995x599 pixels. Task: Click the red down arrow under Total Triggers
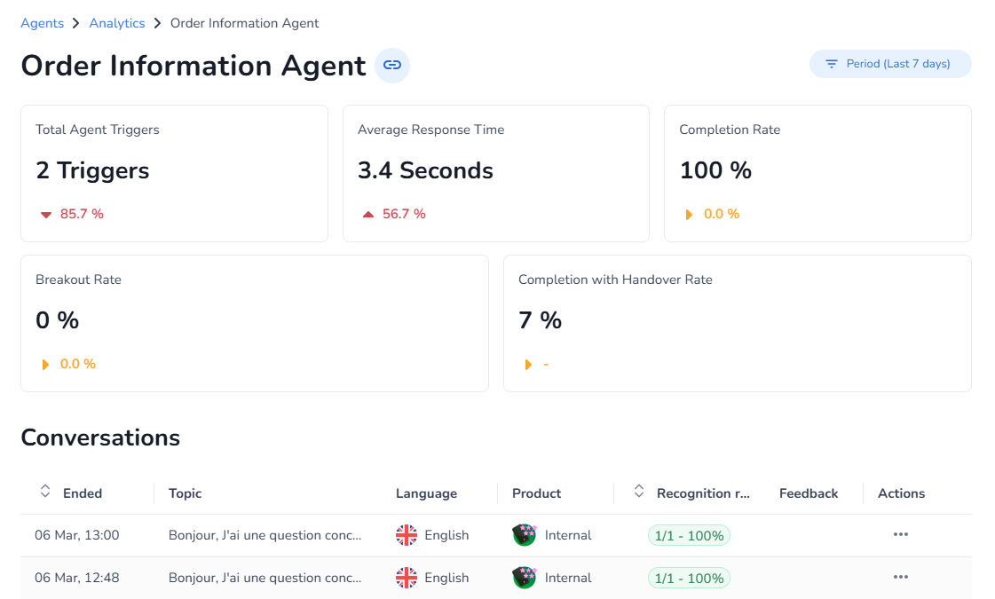point(46,215)
